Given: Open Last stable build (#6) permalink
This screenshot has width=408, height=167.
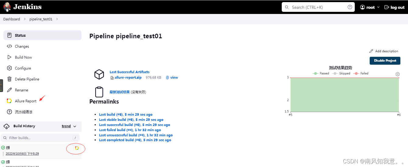Looking at the screenshot, I should pos(131,120).
